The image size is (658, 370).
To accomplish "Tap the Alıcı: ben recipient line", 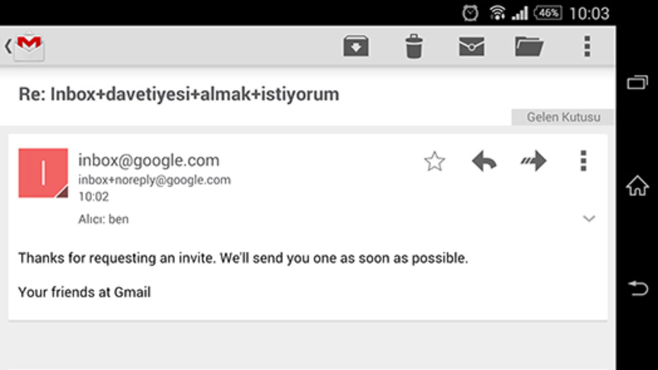I will [x=103, y=219].
